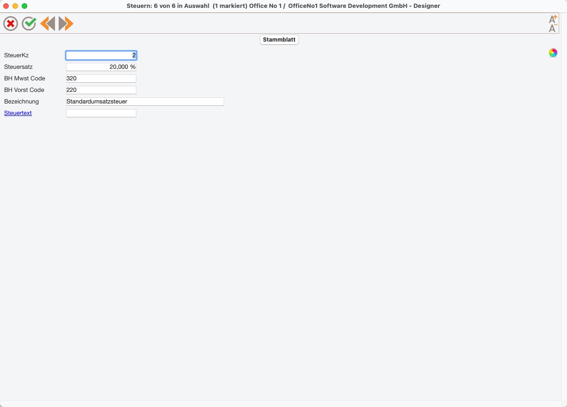Open the color wheel picker
Viewport: 567px width, 407px height.
click(x=553, y=53)
